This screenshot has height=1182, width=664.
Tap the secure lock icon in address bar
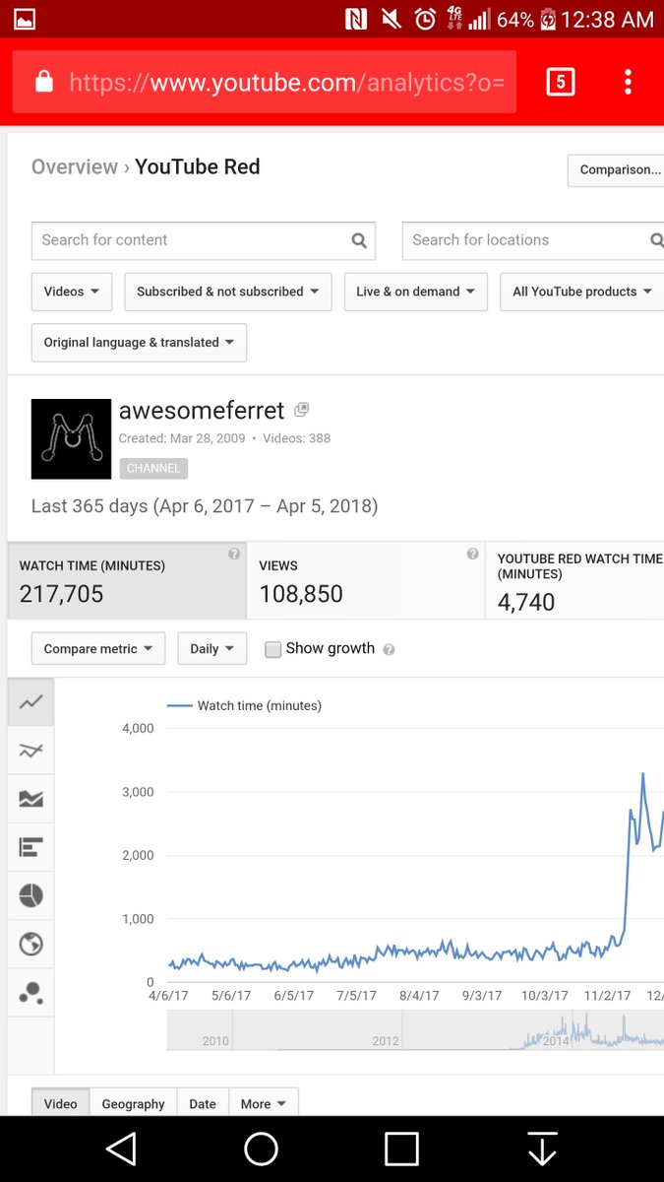click(43, 82)
